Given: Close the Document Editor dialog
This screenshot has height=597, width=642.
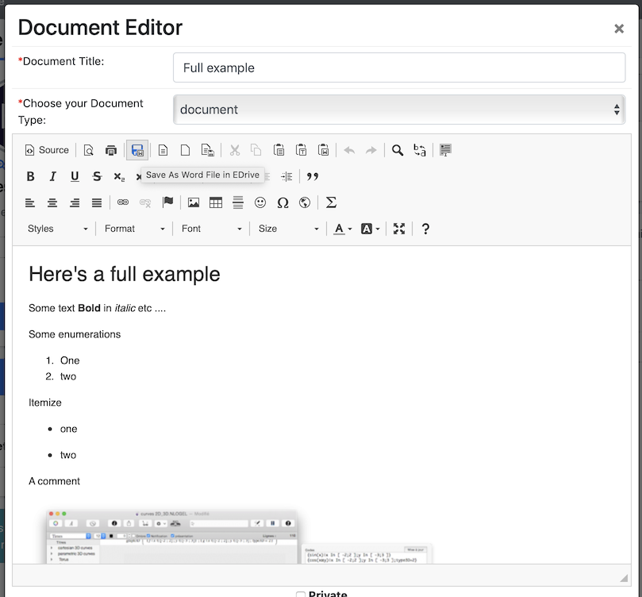Looking at the screenshot, I should pyautogui.click(x=619, y=29).
